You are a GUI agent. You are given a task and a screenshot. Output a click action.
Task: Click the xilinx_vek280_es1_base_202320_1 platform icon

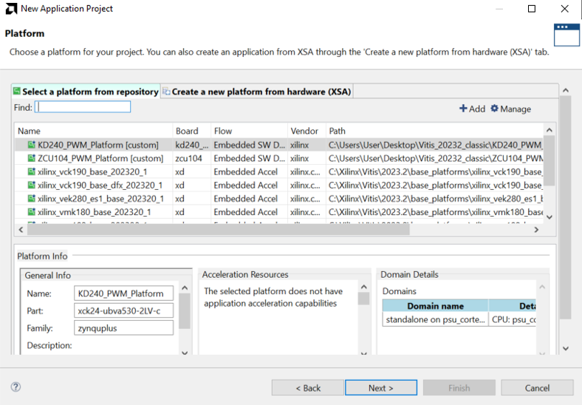[x=32, y=198]
